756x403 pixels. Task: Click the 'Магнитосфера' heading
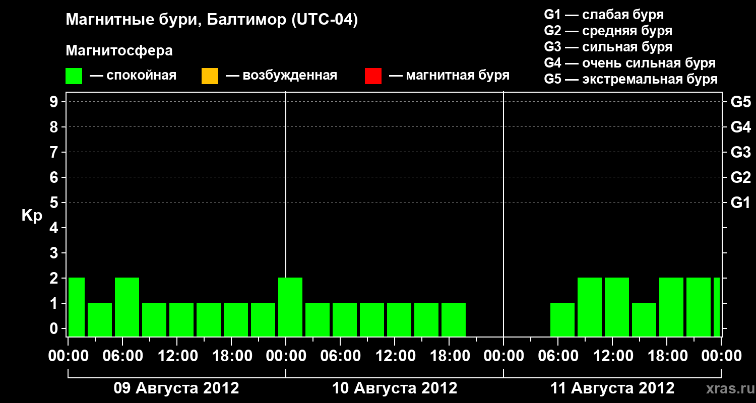[119, 51]
